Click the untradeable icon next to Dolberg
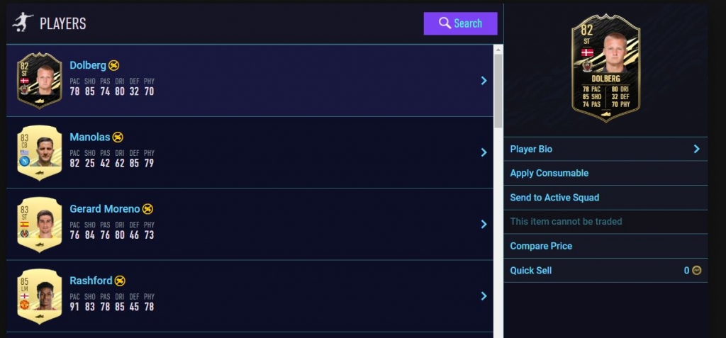 (x=114, y=65)
